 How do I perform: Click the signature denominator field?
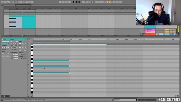point(7,47)
